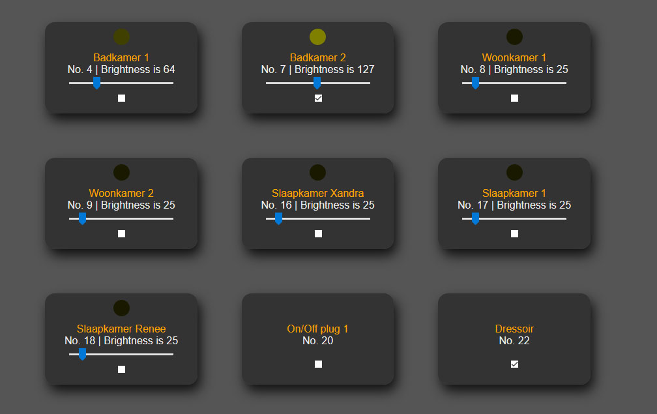Screen dimensions: 657x414
Task: Click the "On/Off plug 1" title
Action: click(317, 329)
